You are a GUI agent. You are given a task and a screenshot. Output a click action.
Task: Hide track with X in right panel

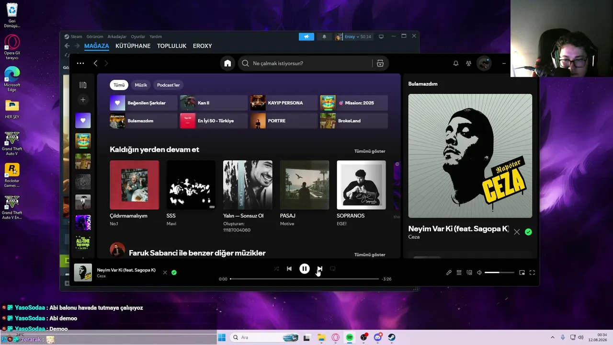(517, 232)
